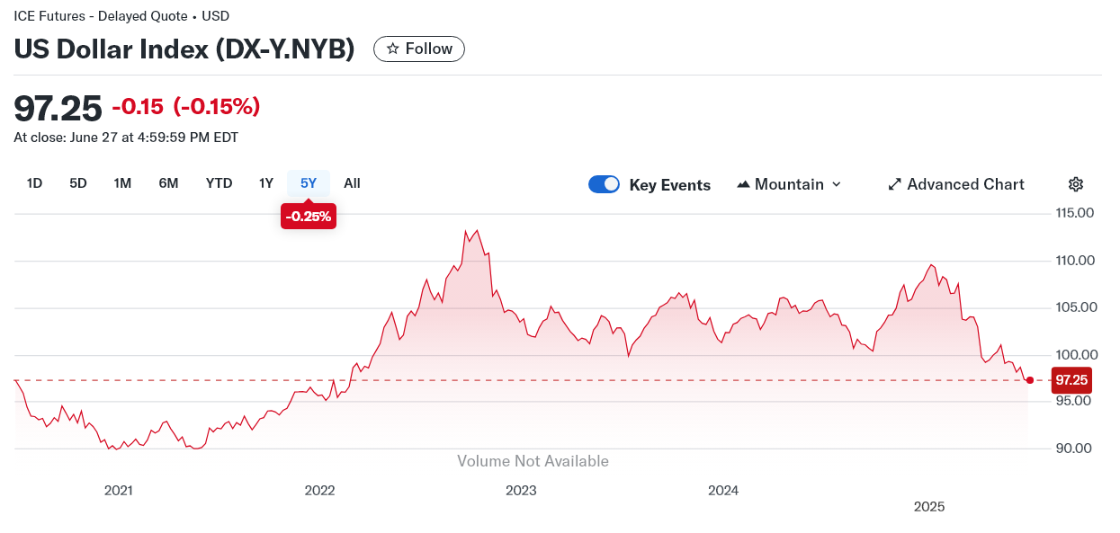The height and width of the screenshot is (533, 1120).
Task: Click the Volume Not Available text
Action: pos(533,461)
